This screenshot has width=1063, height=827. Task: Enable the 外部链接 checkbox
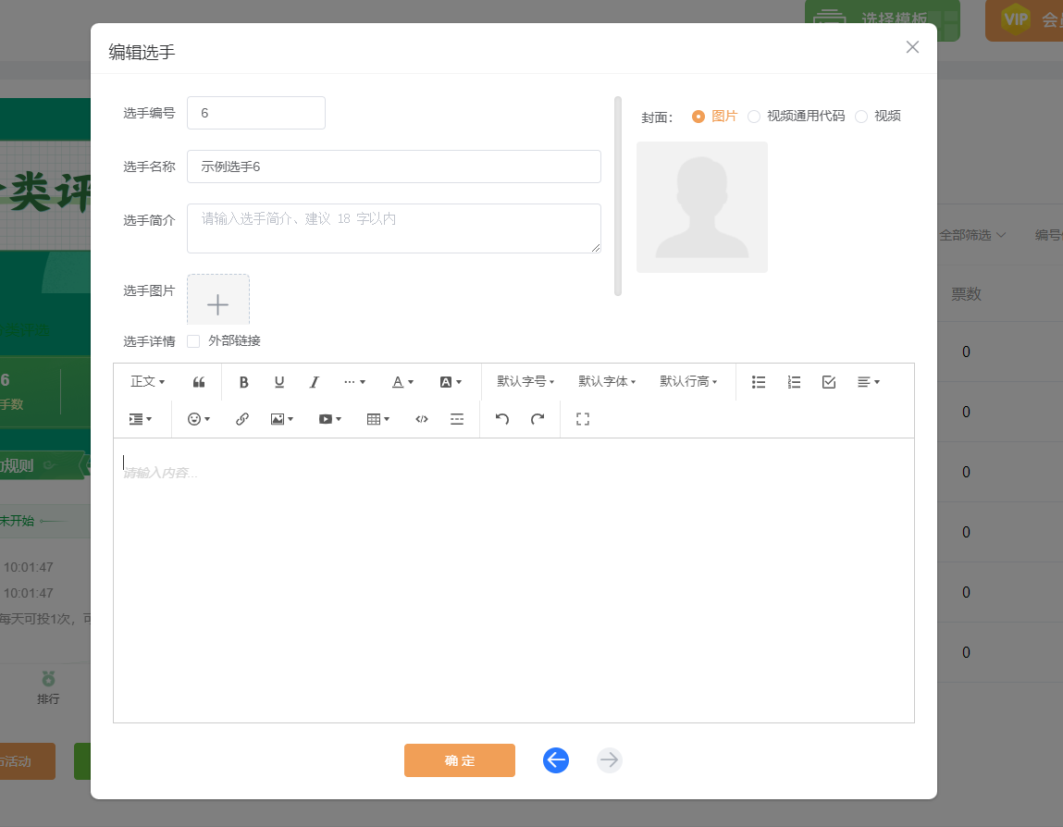pyautogui.click(x=193, y=341)
